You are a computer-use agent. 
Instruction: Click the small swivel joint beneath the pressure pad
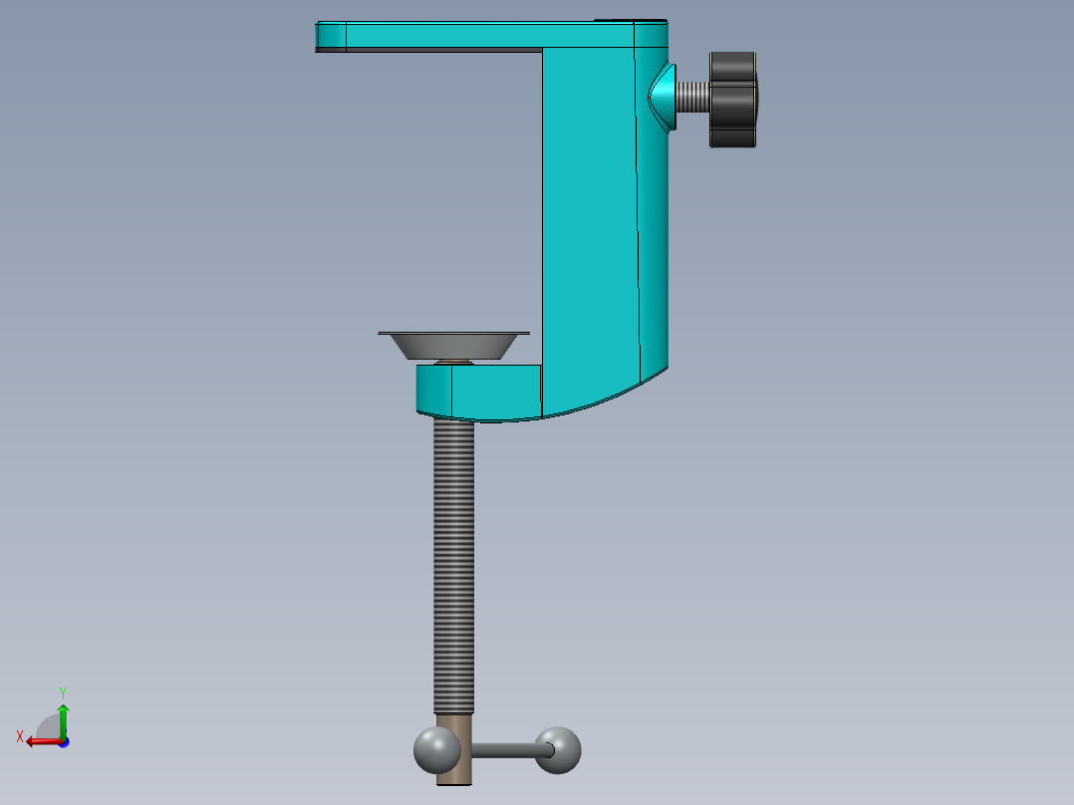(x=453, y=363)
